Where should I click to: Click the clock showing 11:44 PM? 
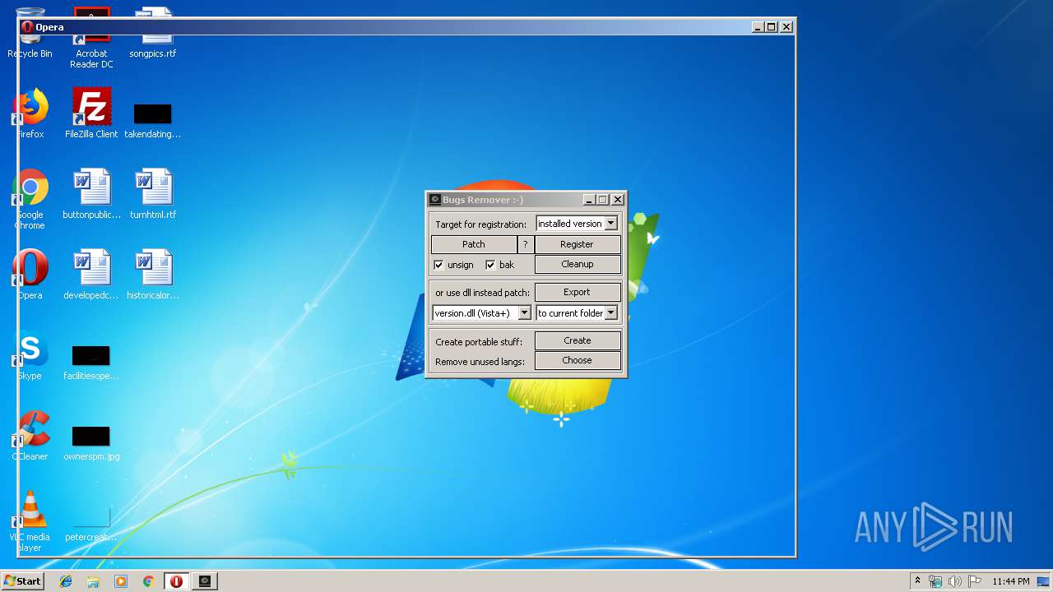click(x=1010, y=581)
